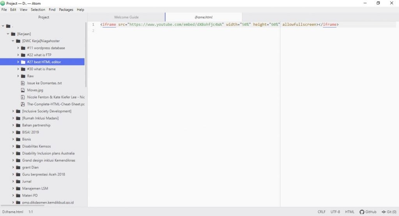Open Issue ke Domantas.txt file
This screenshot has height=216, width=399.
point(44,83)
